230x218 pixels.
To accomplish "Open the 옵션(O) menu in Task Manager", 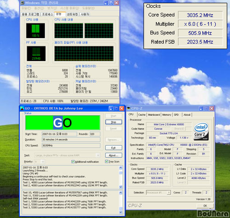I will pyautogui.click(x=39, y=8).
